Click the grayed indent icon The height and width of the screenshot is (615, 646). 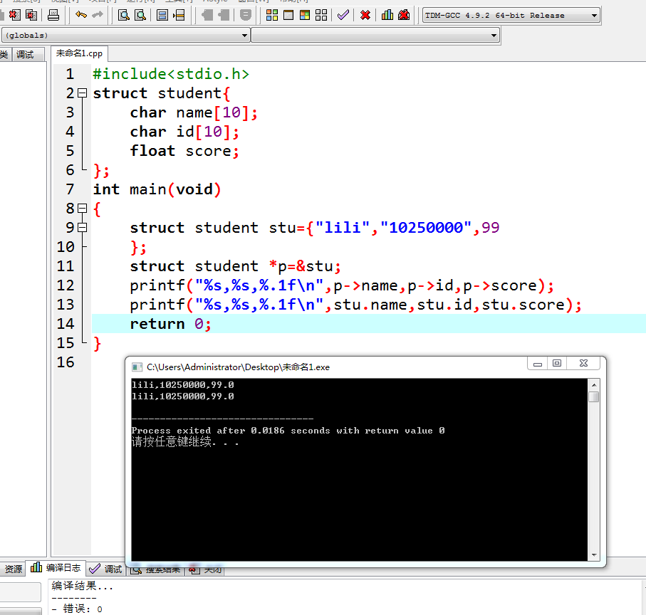207,15
